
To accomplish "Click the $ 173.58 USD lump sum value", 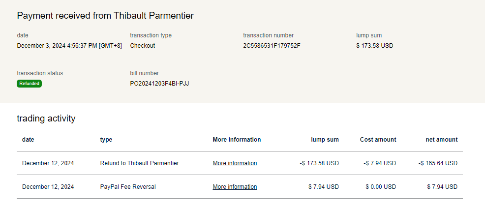I will click(x=374, y=46).
